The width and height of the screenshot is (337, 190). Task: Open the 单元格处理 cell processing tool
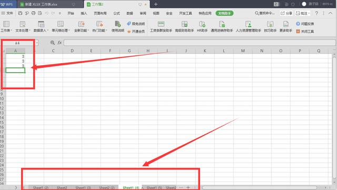pyautogui.click(x=61, y=27)
